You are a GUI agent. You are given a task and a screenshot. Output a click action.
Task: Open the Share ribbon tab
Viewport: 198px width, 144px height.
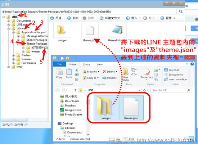pyautogui.click(x=86, y=64)
